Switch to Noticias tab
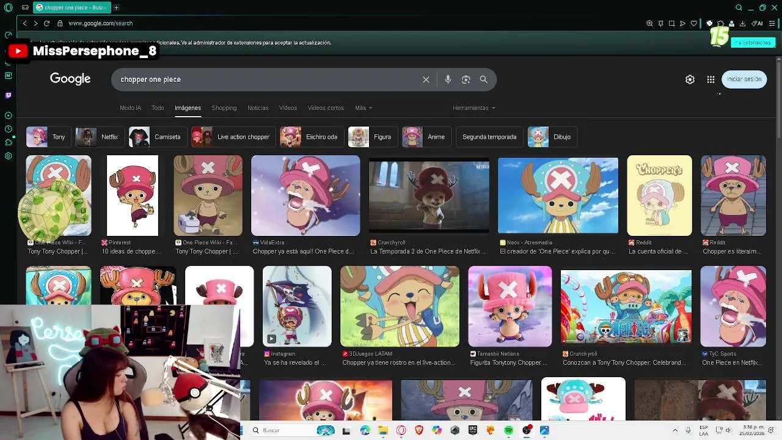Image resolution: width=782 pixels, height=440 pixels. click(x=258, y=108)
